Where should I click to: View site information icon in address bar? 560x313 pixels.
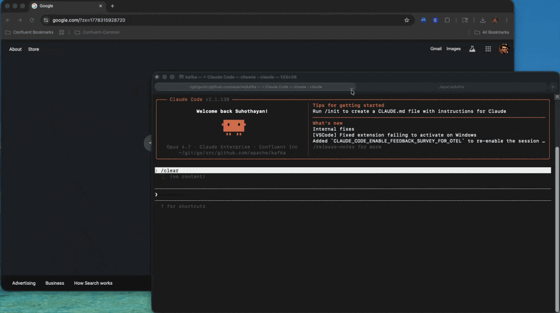tap(46, 20)
